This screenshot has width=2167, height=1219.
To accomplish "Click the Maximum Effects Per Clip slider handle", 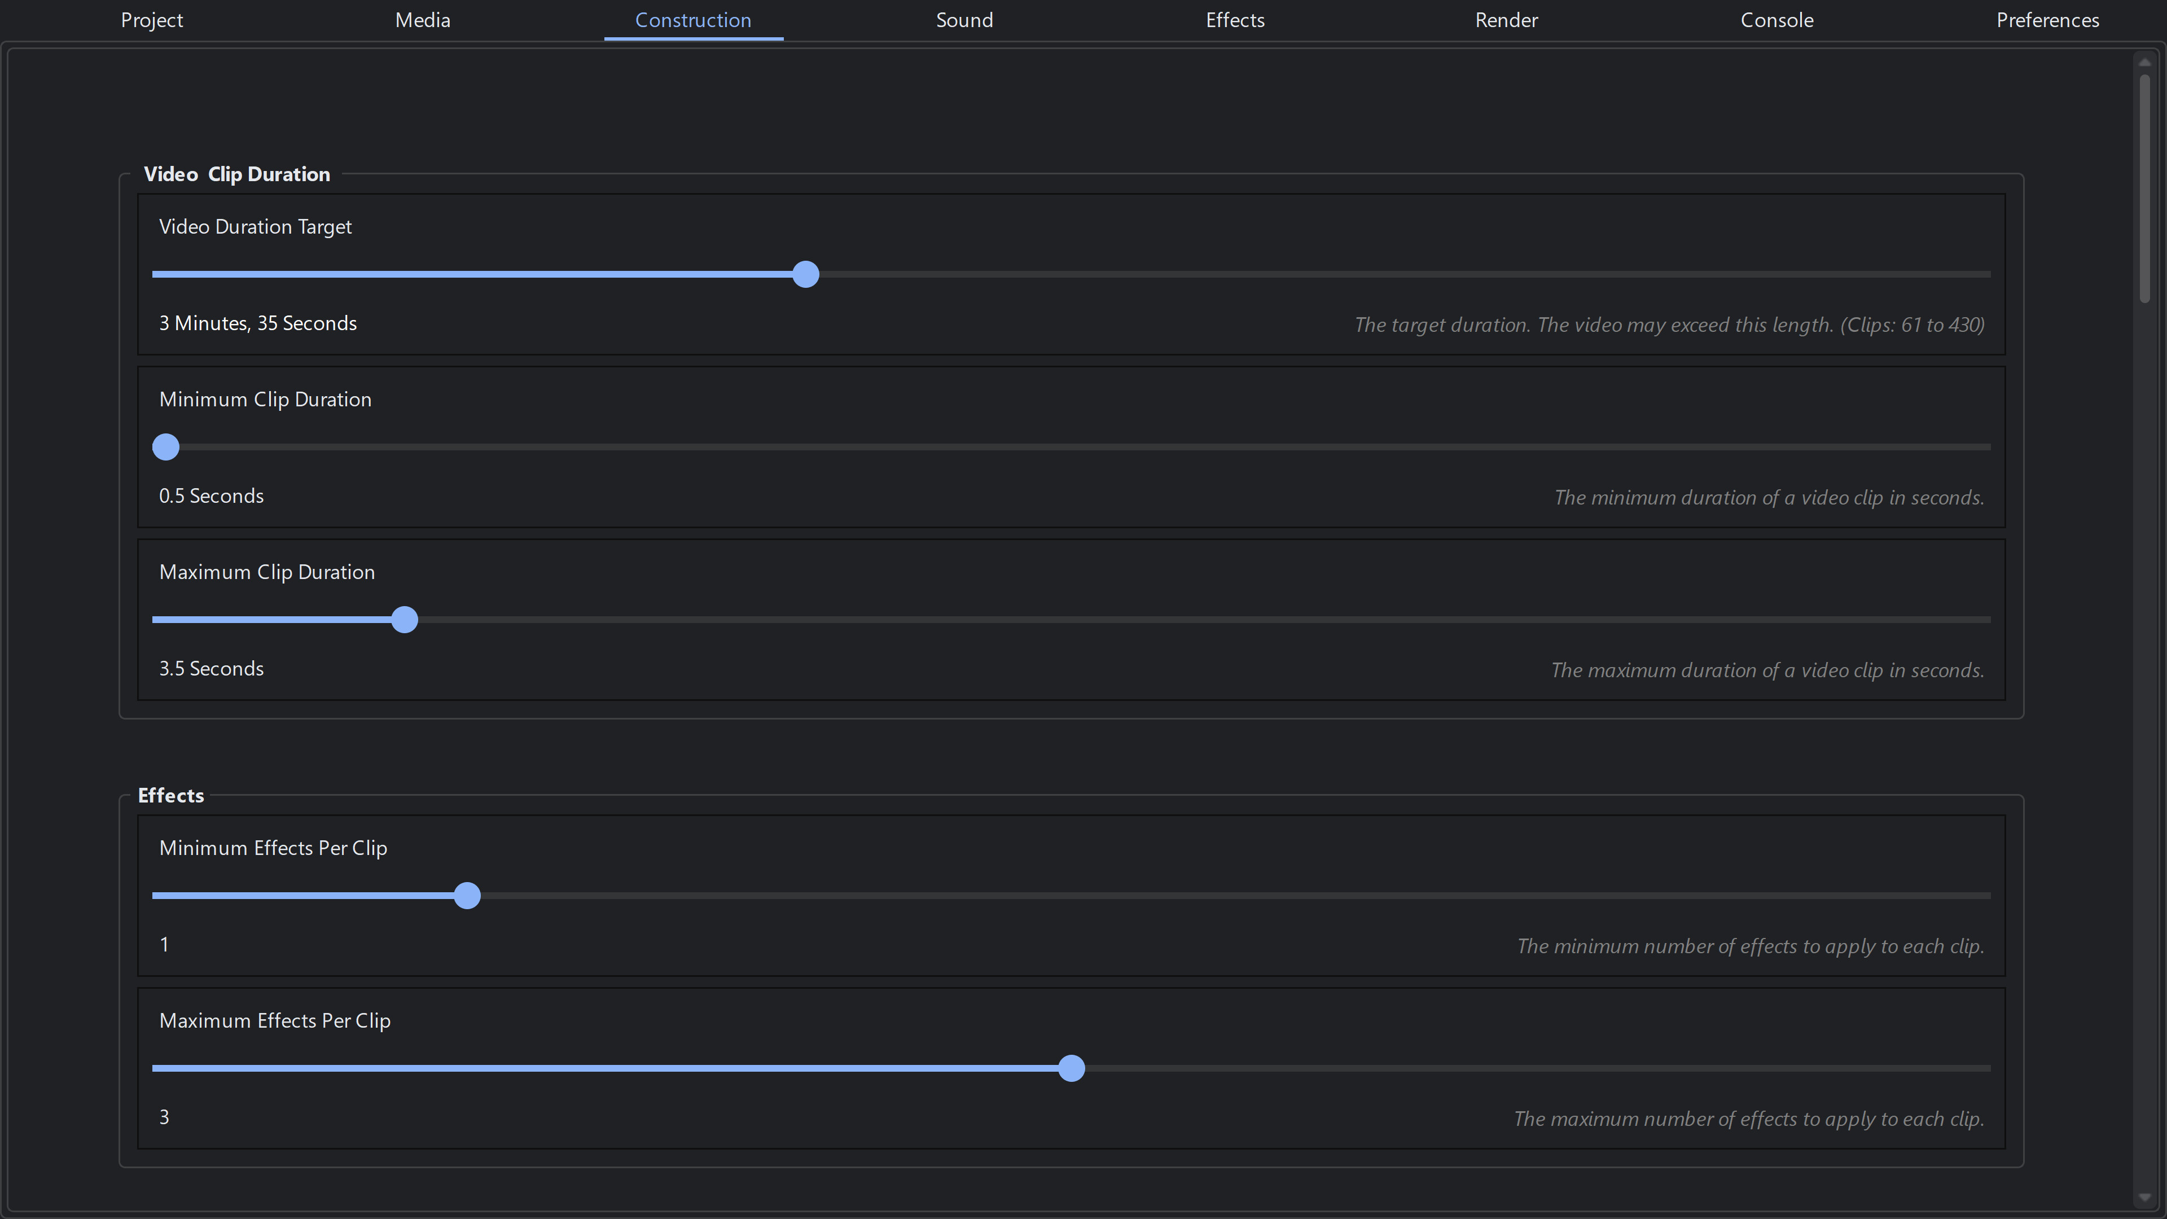I will [1071, 1068].
